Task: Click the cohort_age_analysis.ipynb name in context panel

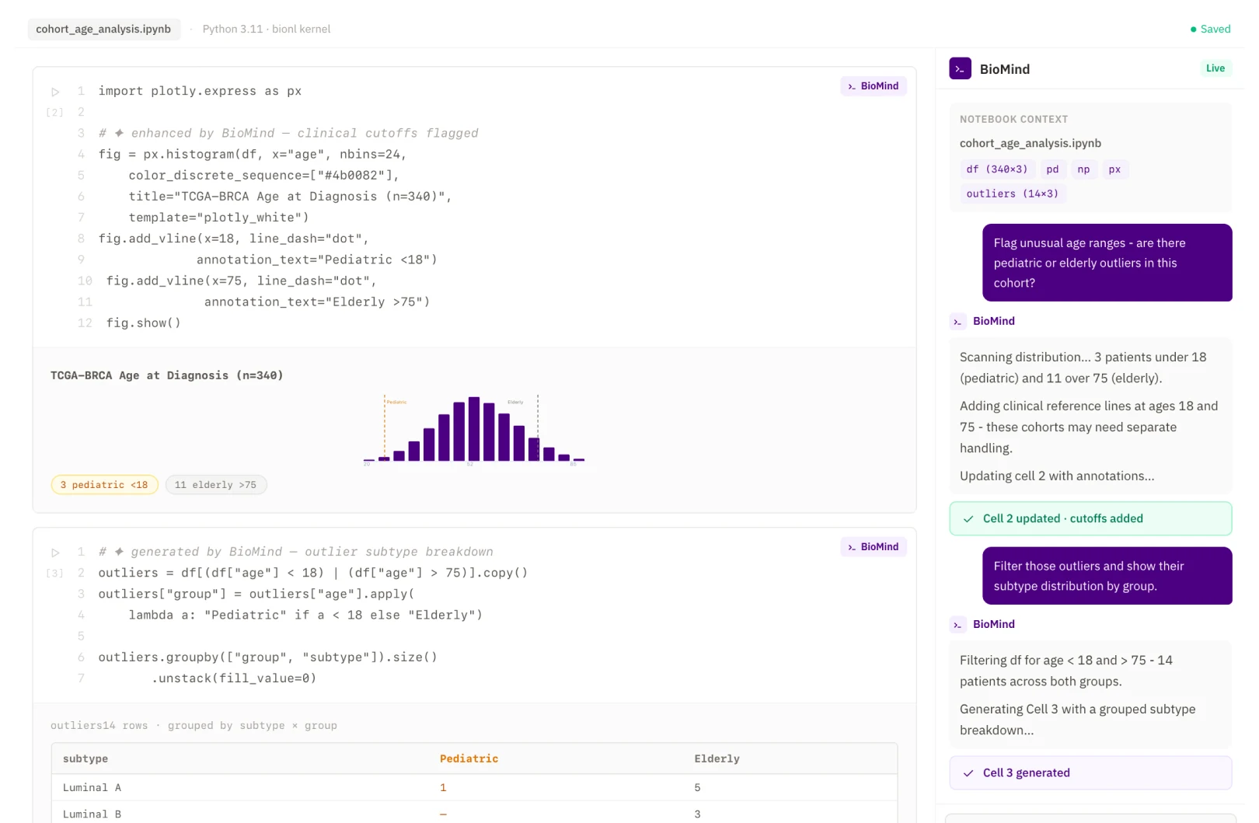Action: coord(1030,143)
